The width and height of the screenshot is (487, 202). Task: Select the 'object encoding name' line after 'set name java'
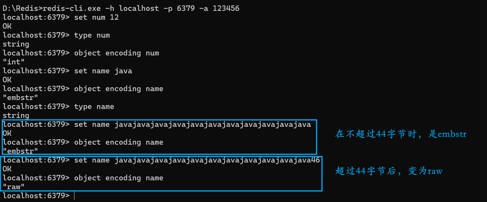tap(83, 89)
